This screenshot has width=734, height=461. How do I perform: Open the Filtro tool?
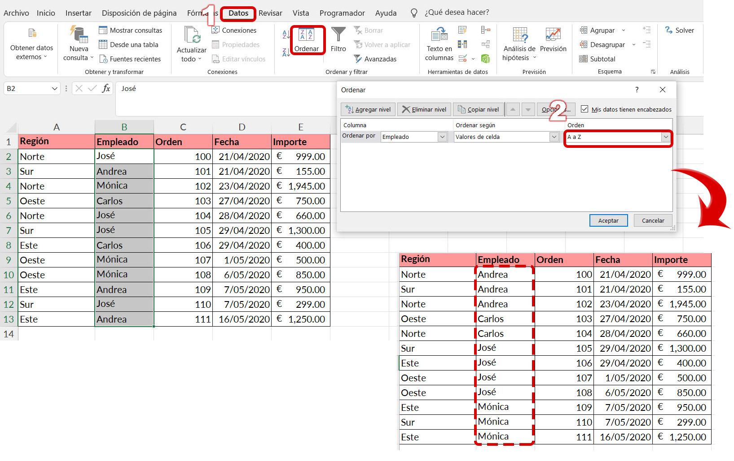[x=338, y=40]
